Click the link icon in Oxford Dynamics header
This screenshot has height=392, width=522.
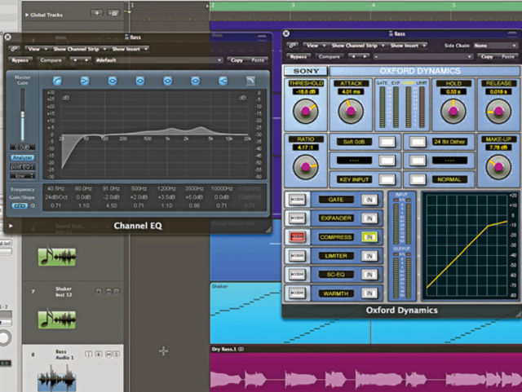coord(293,46)
